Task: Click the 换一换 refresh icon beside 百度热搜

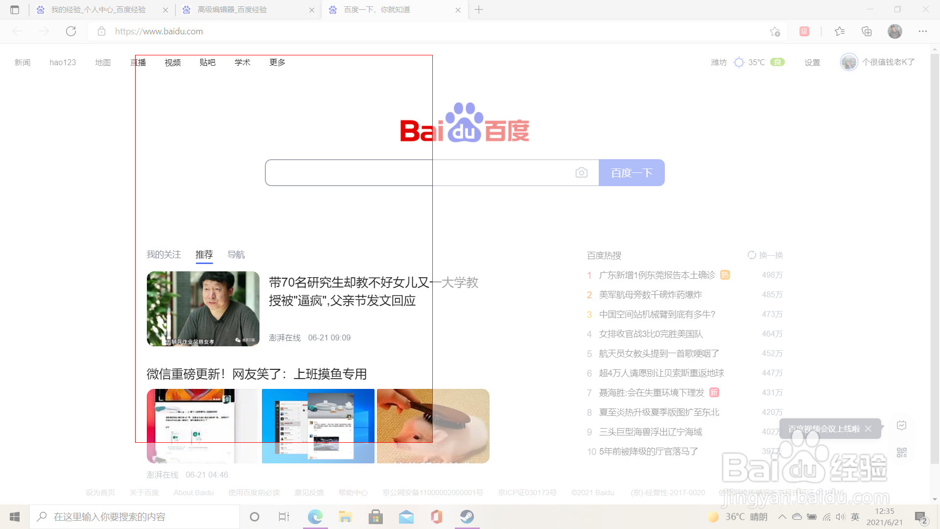Action: click(752, 255)
